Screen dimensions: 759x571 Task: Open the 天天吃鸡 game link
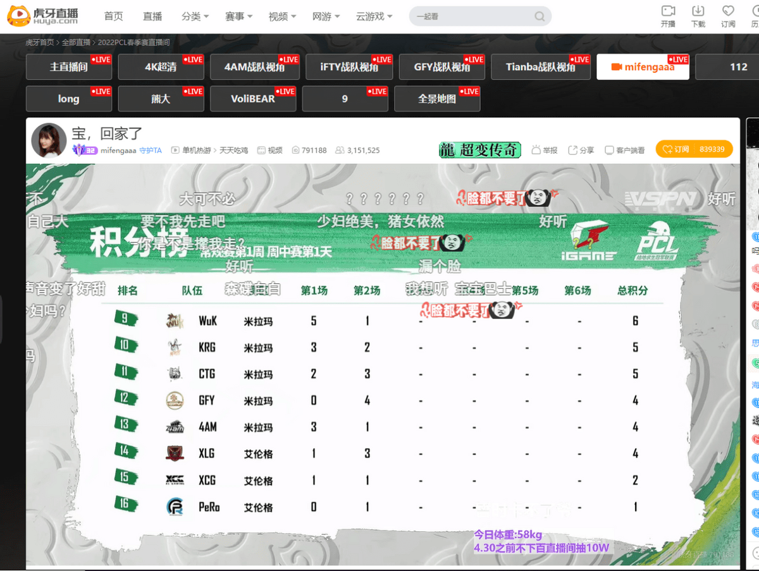pyautogui.click(x=234, y=150)
